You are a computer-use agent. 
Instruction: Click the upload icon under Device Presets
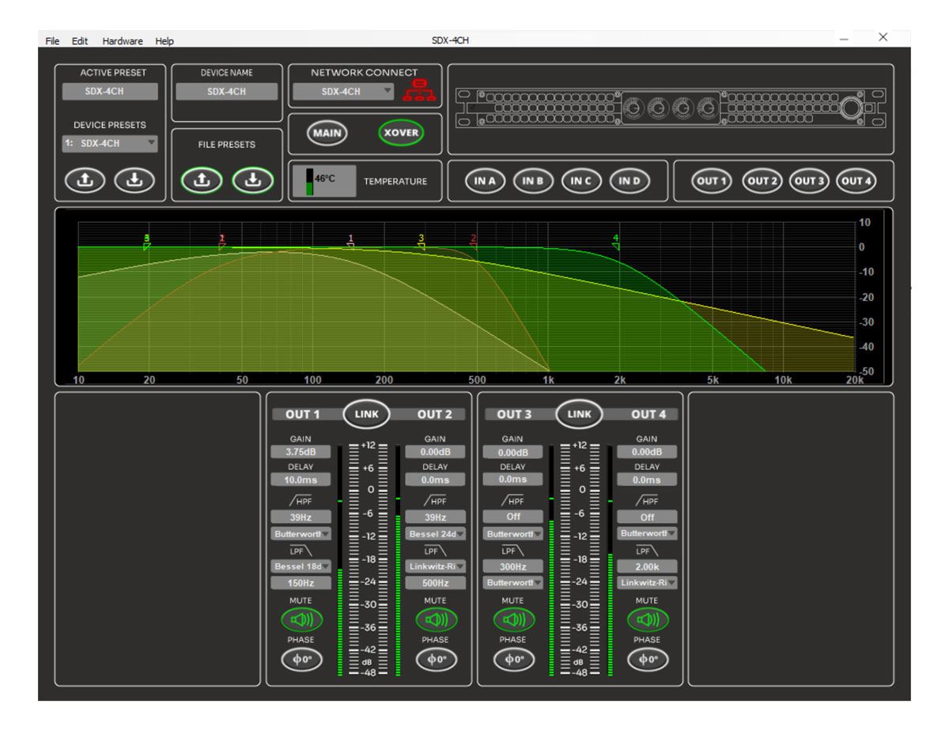tap(85, 180)
